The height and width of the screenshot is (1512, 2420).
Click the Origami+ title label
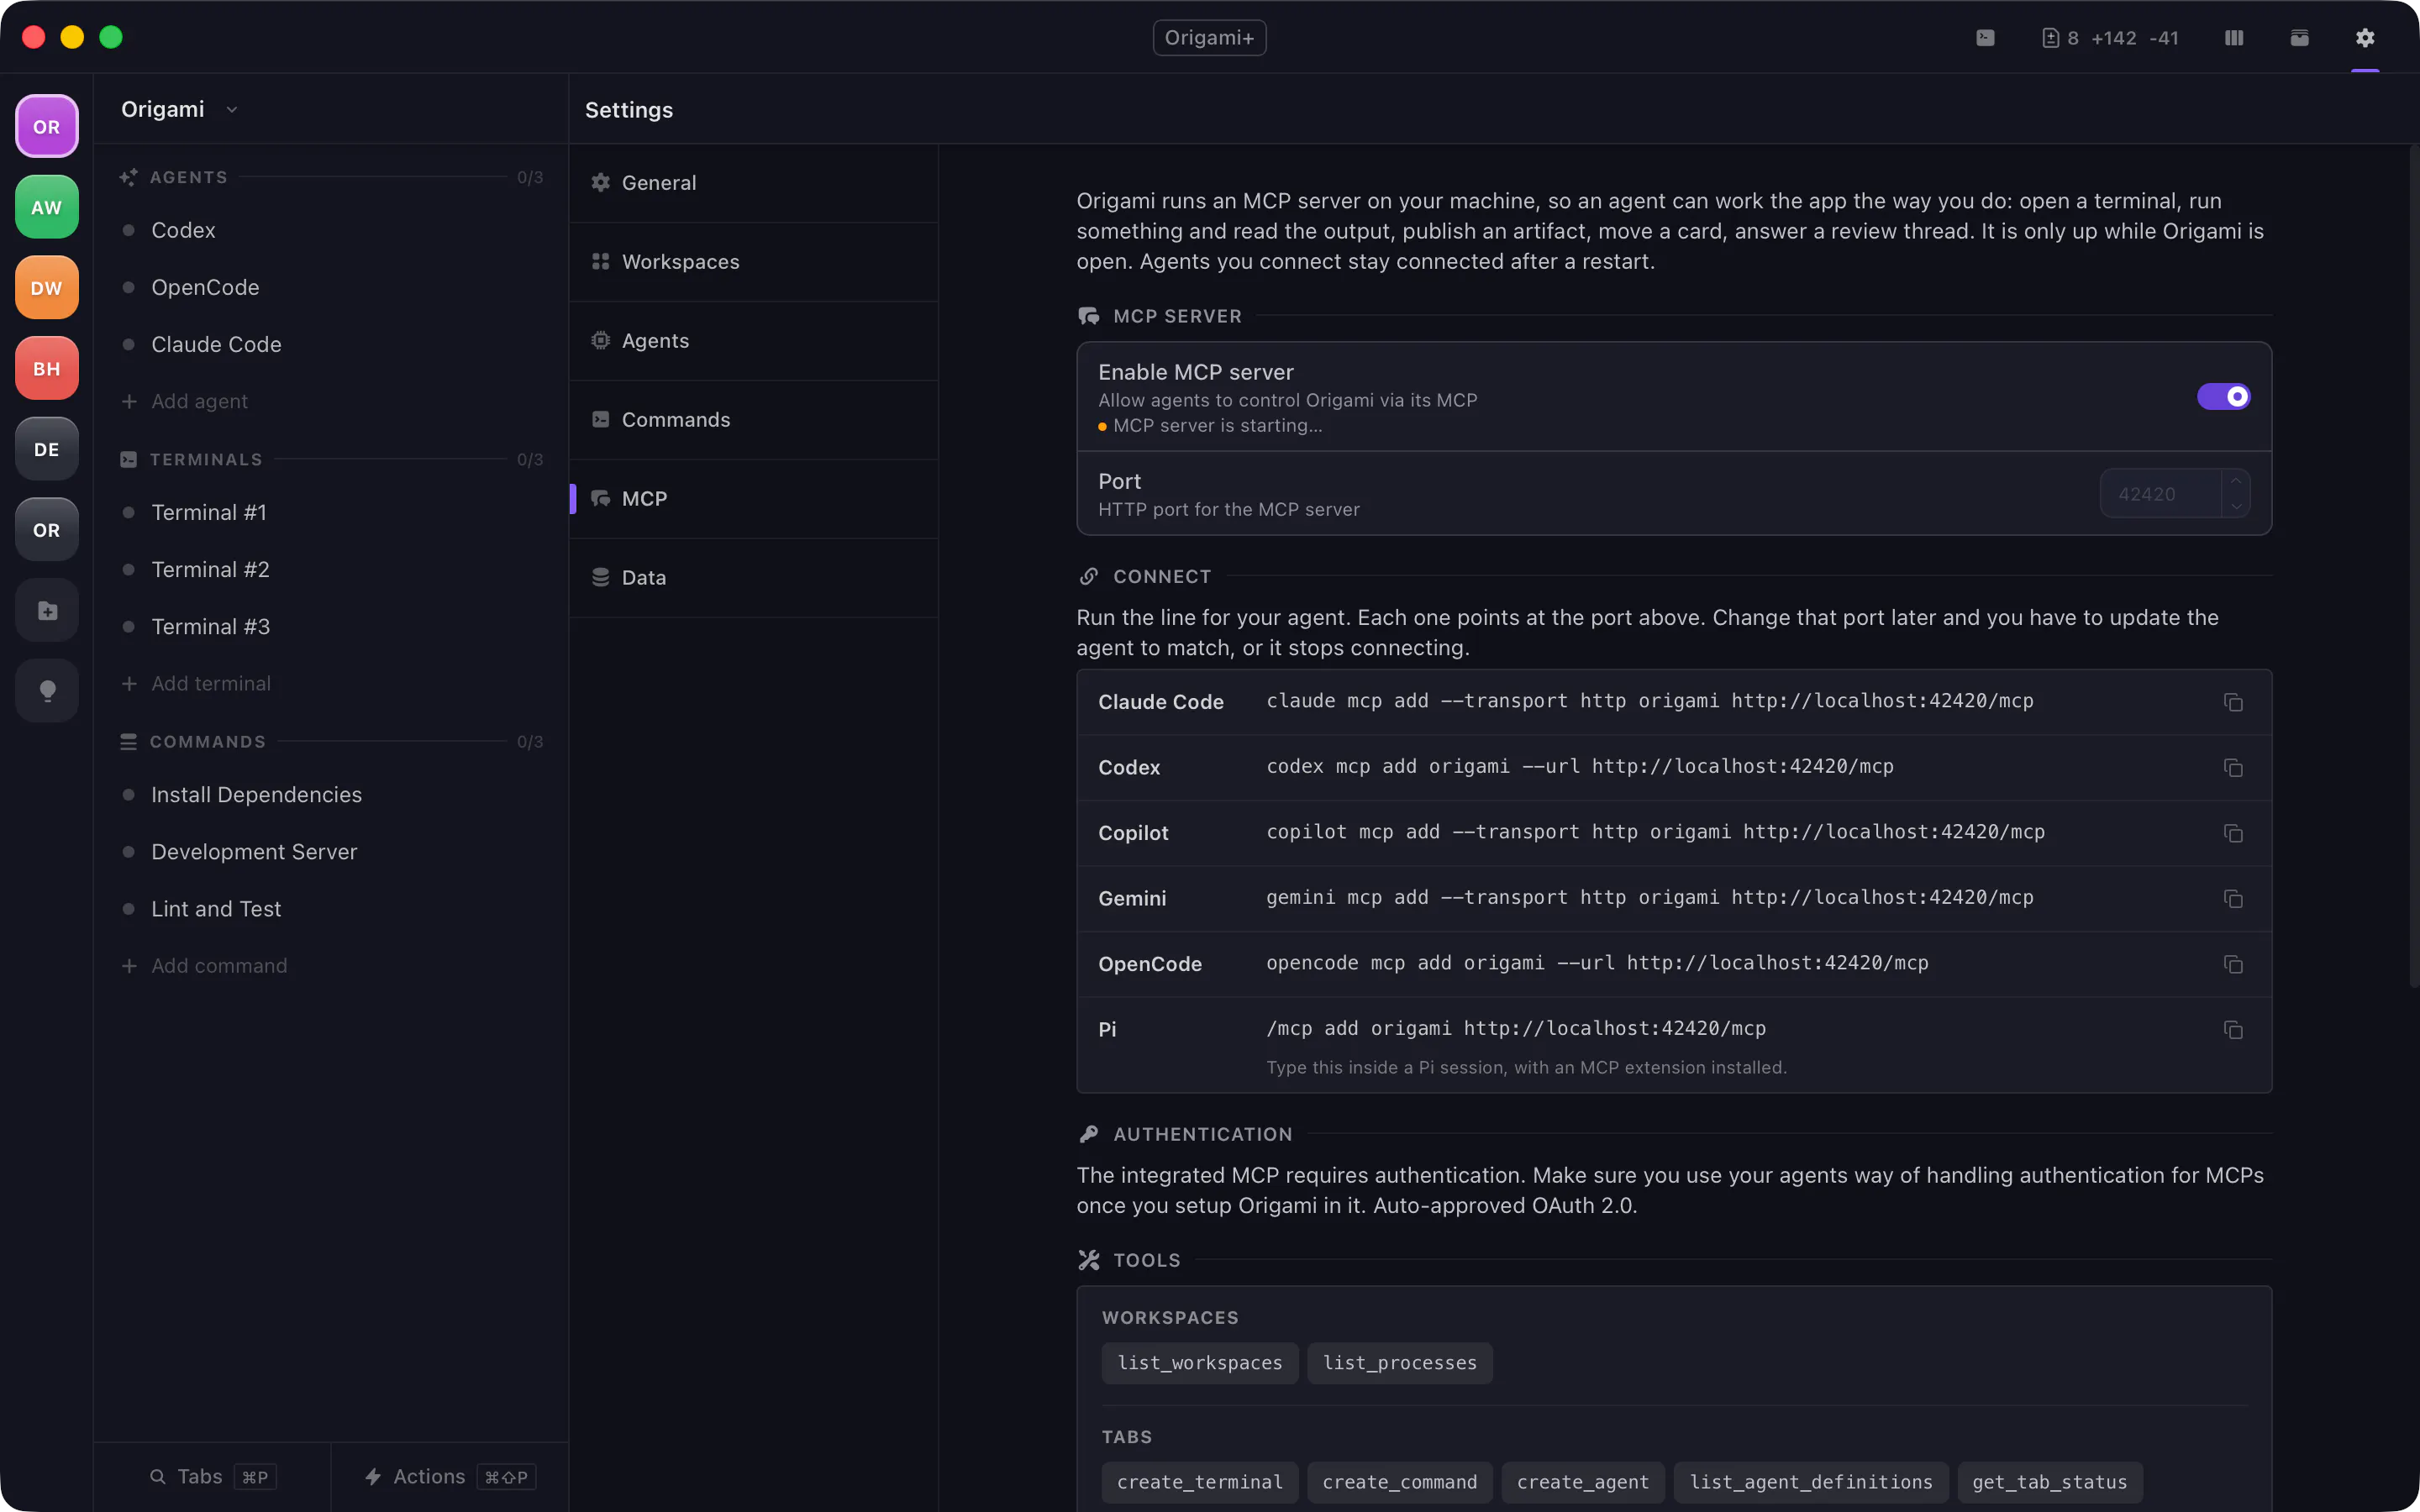click(x=1209, y=38)
